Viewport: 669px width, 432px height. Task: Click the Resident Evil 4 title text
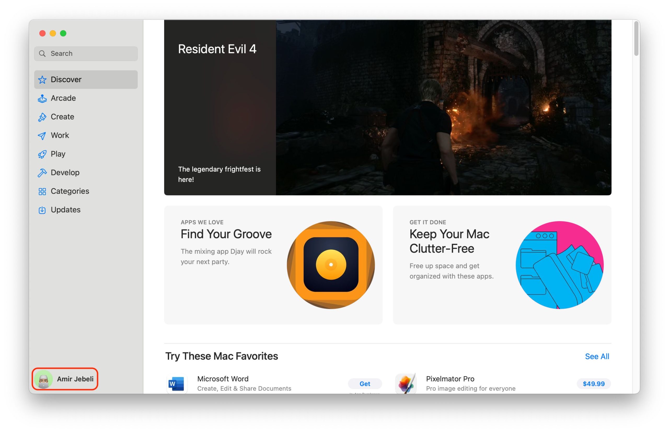(x=217, y=49)
